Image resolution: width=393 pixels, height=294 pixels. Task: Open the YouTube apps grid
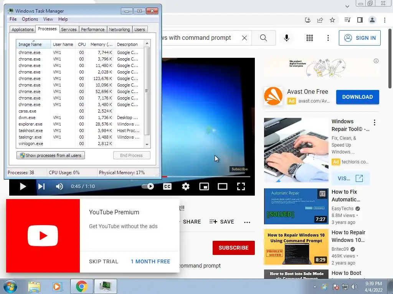[310, 38]
